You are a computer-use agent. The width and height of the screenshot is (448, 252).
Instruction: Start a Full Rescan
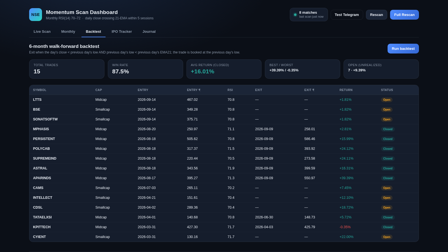click(x=404, y=15)
